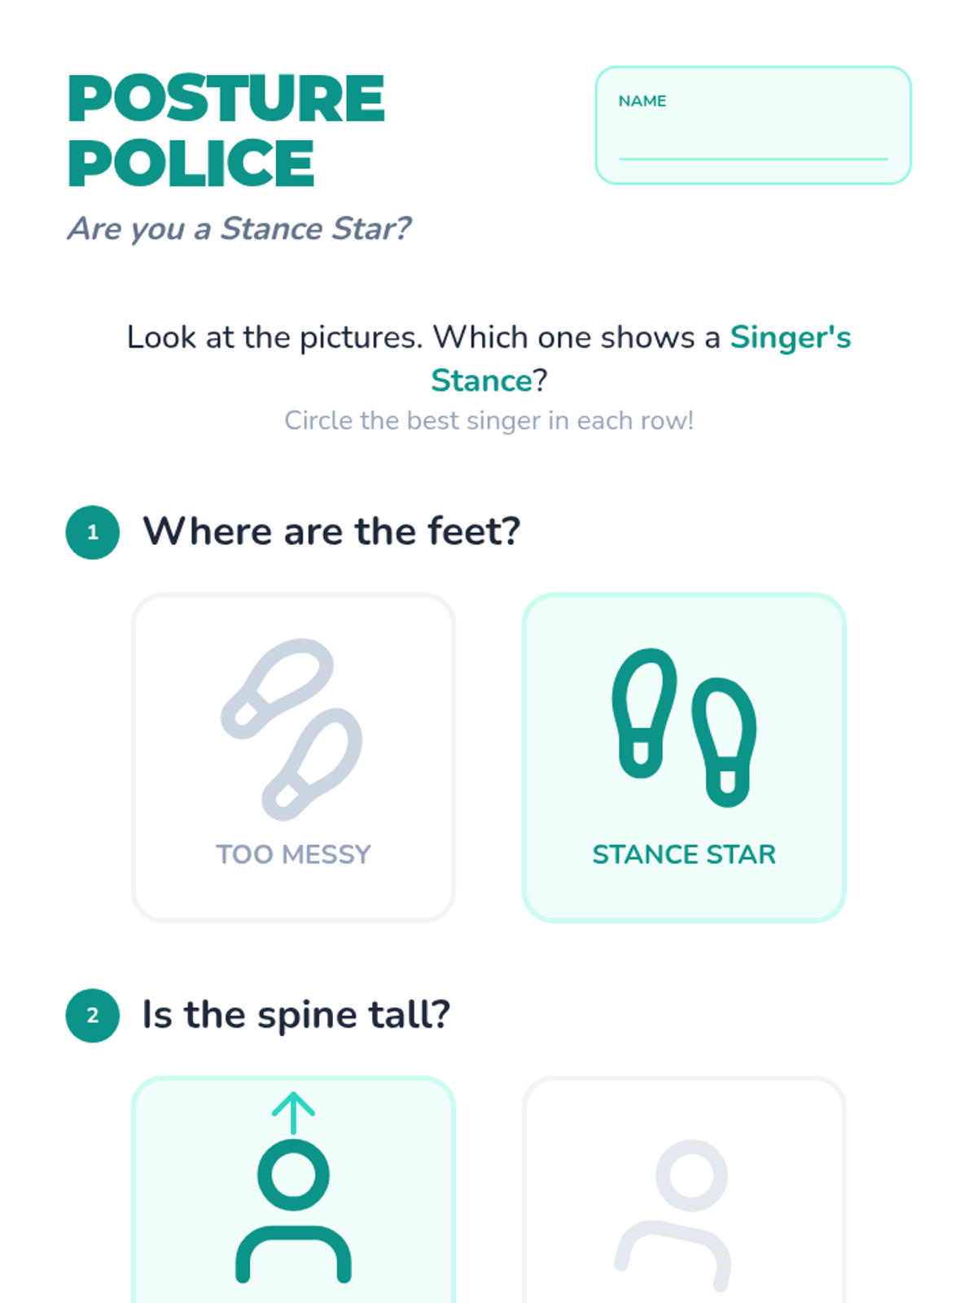Click 'Are you a Stance Star?' subtitle
This screenshot has width=977, height=1303.
pos(239,229)
